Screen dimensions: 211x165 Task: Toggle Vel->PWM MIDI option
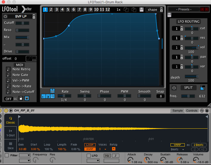click(8, 80)
